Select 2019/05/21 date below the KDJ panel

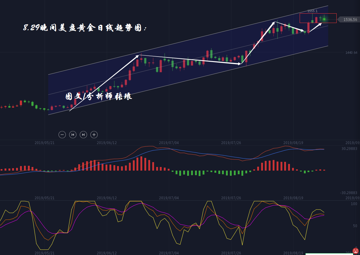coord(45,253)
